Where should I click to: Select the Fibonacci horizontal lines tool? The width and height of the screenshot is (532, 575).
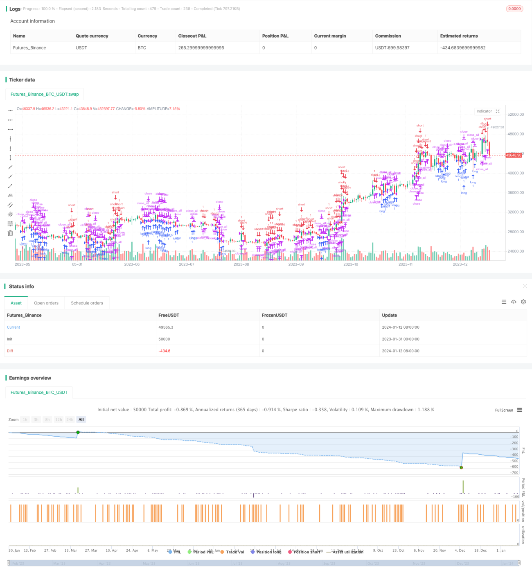click(x=10, y=223)
